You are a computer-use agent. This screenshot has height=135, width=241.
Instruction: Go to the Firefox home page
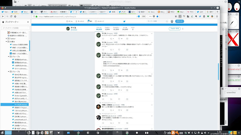point(15,16)
